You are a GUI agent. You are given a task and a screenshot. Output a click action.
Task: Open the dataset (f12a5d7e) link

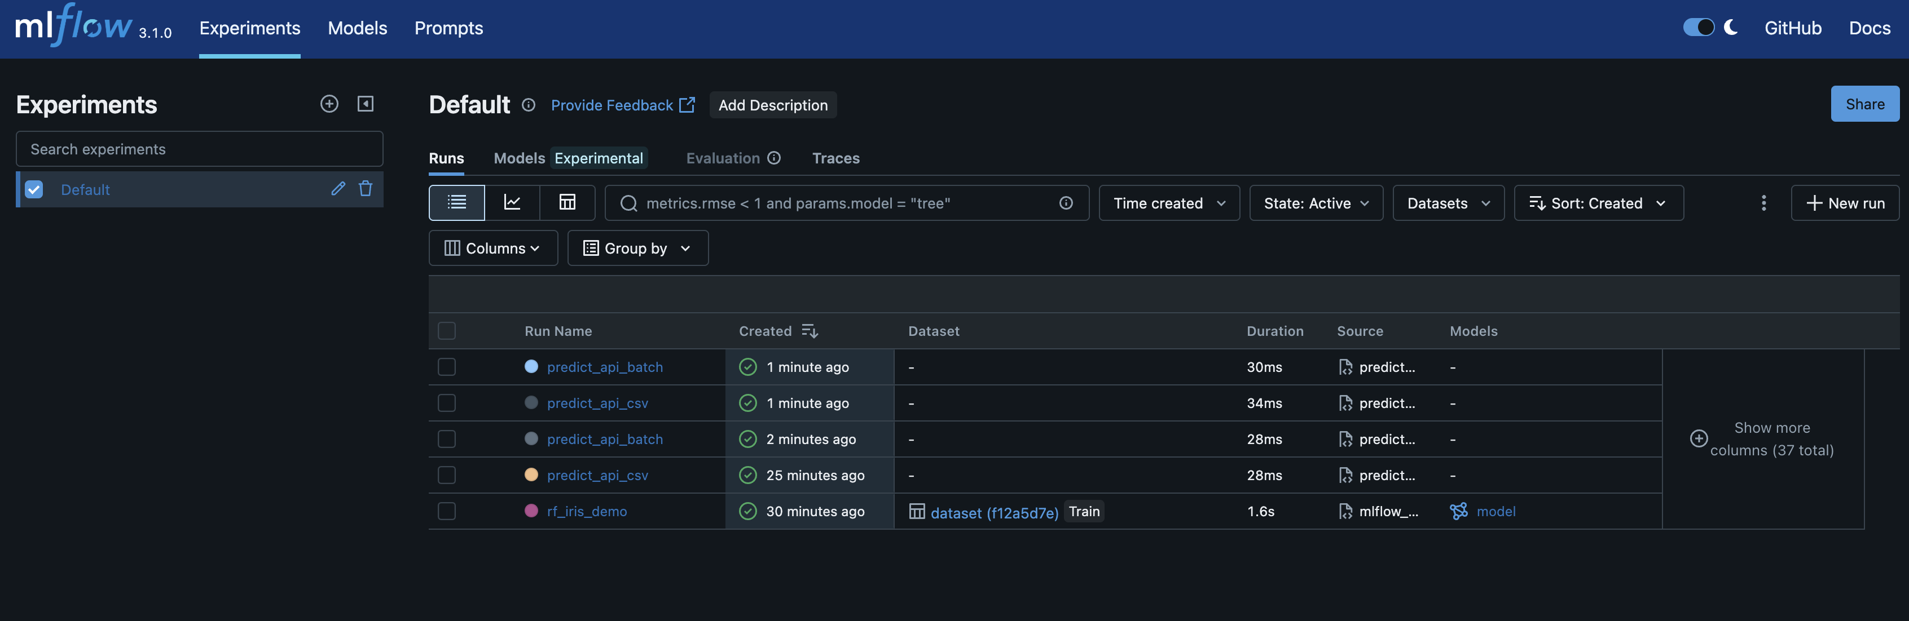click(x=994, y=512)
